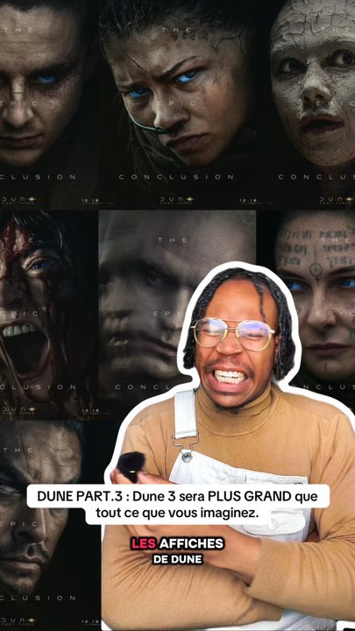Viewport: 355px width, 631px height.
Task: Click the presenter's gold-rimmed glasses
Action: [x=233, y=334]
